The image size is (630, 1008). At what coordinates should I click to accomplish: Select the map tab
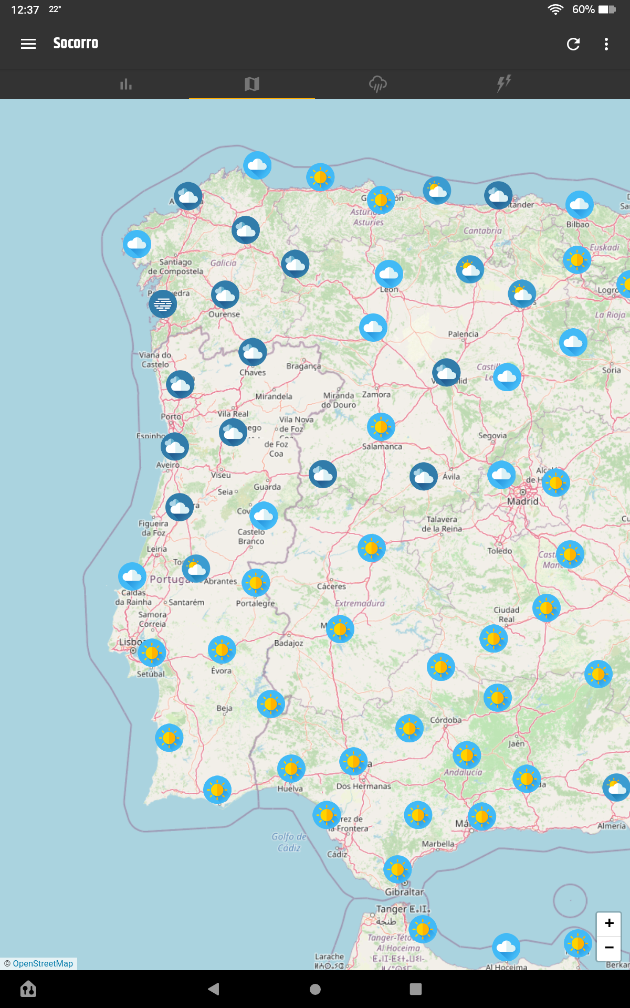[x=252, y=84]
